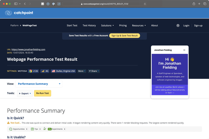Click the Not bad warning triangle icon

(x=8, y=123)
